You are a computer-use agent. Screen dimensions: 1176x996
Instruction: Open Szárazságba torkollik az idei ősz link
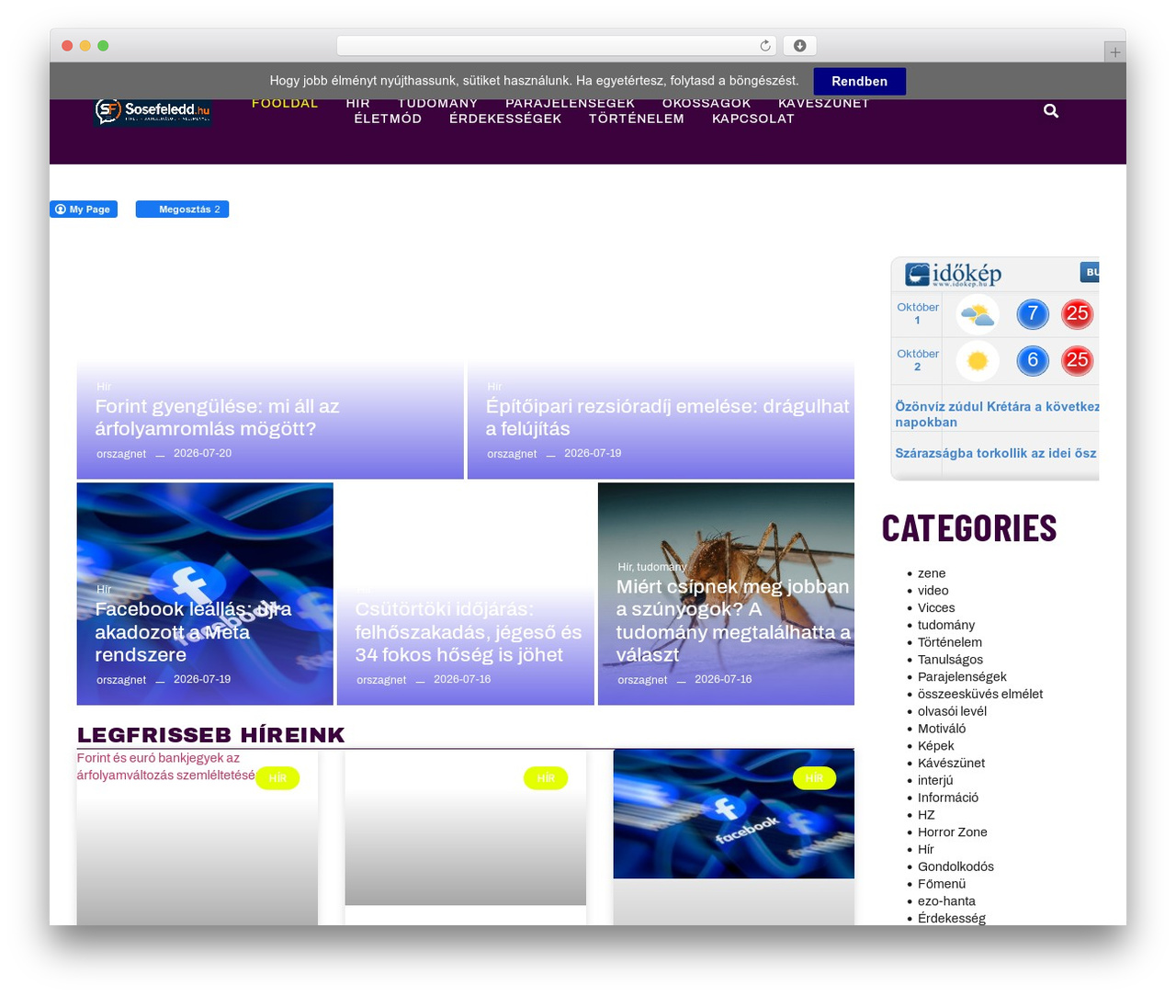click(996, 453)
